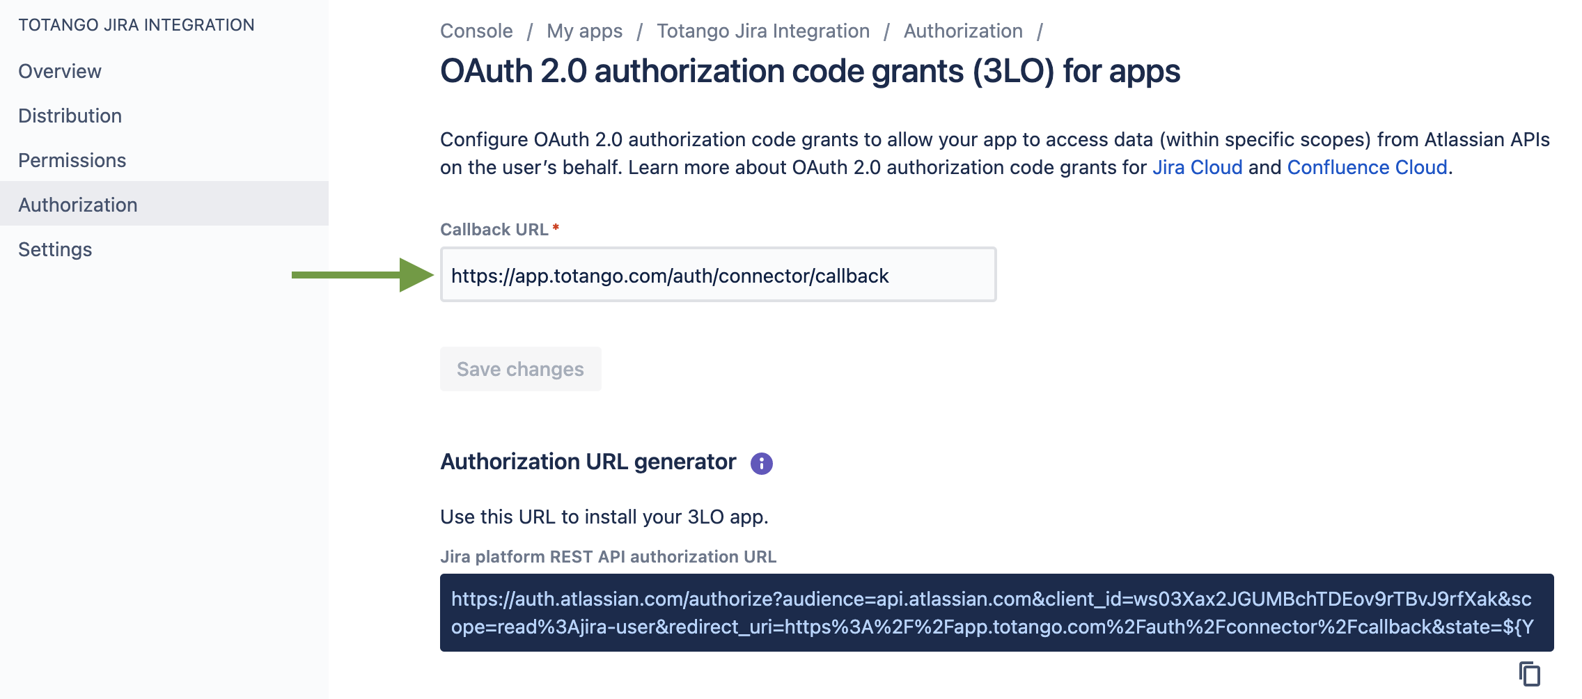Click inside the Callback URL field
This screenshot has height=699, width=1582.
(718, 274)
